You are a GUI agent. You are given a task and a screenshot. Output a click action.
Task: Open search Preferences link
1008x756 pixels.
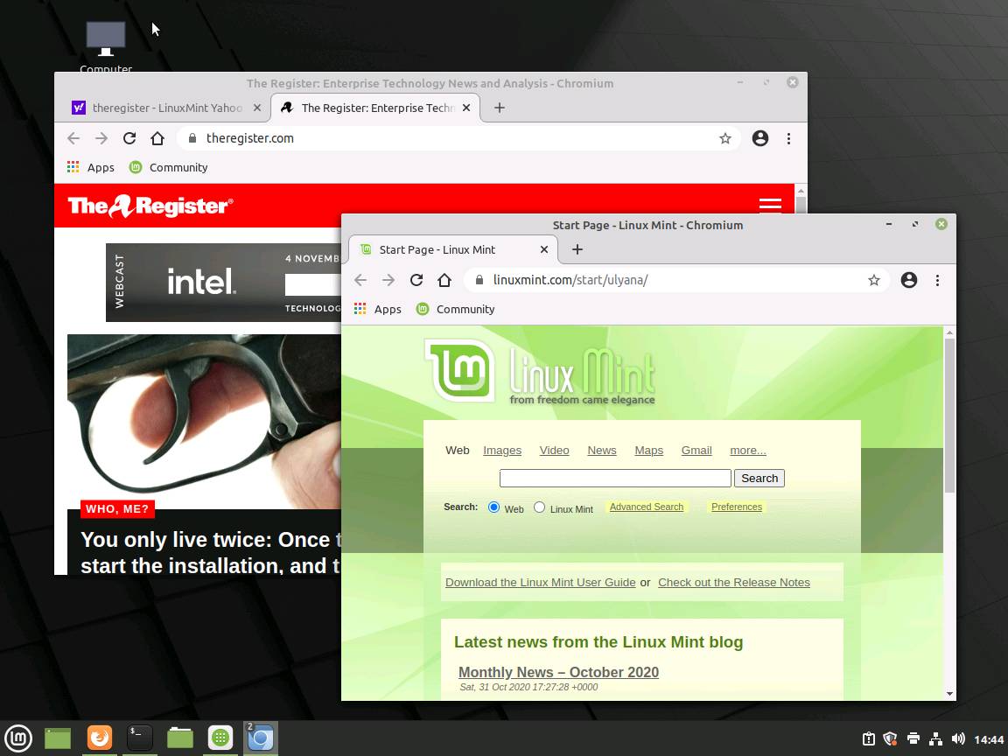(x=736, y=507)
